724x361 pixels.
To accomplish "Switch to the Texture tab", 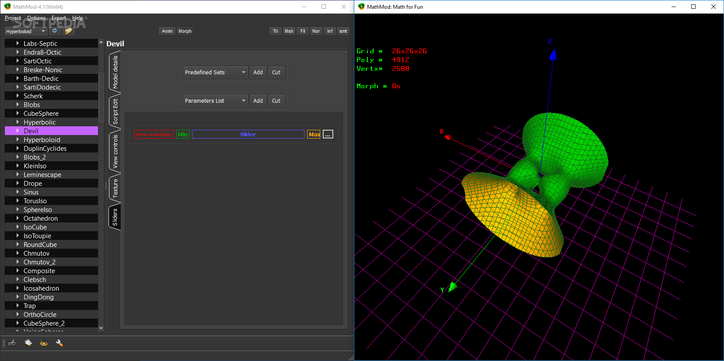I will [115, 188].
